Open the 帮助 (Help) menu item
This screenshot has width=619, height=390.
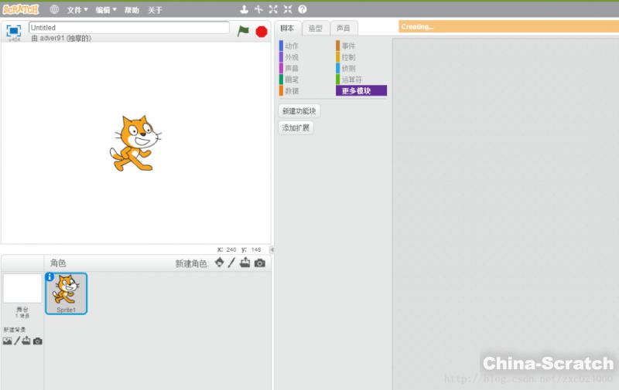point(132,10)
